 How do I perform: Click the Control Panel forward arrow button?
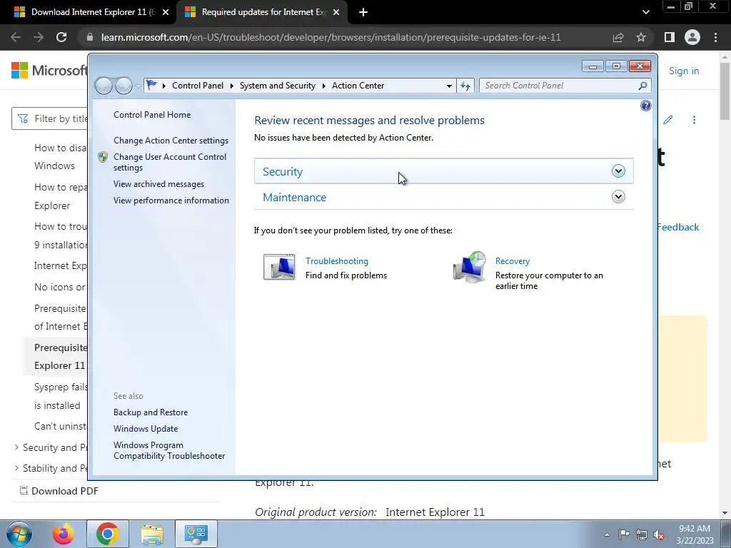123,86
